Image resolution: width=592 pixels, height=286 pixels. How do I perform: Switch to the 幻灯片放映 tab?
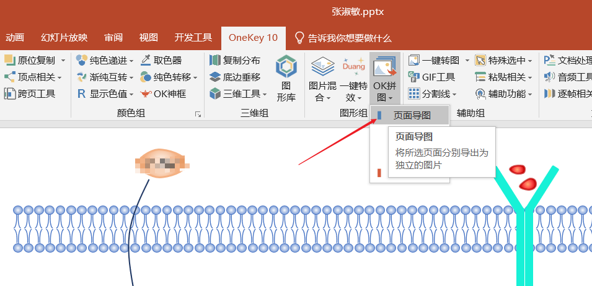64,38
